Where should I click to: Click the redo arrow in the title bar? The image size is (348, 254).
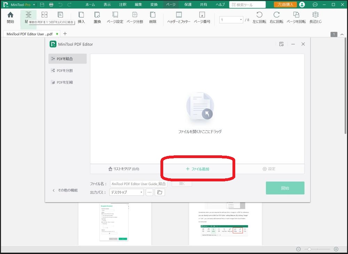(70, 5)
